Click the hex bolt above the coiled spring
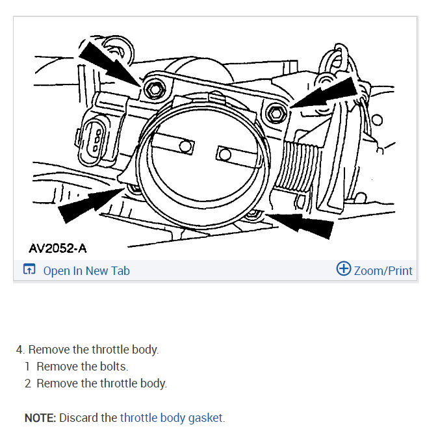The width and height of the screenshot is (438, 429). [x=276, y=114]
